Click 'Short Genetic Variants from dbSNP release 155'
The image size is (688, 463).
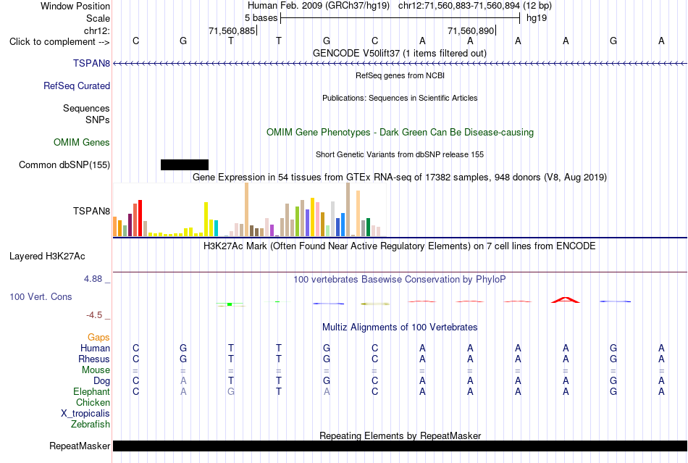point(400,154)
